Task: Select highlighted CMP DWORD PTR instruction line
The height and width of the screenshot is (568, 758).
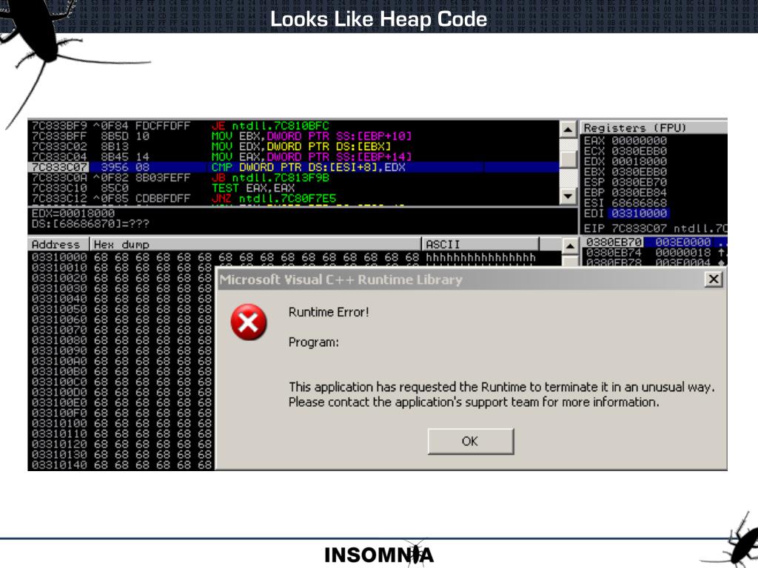Action: (x=294, y=167)
